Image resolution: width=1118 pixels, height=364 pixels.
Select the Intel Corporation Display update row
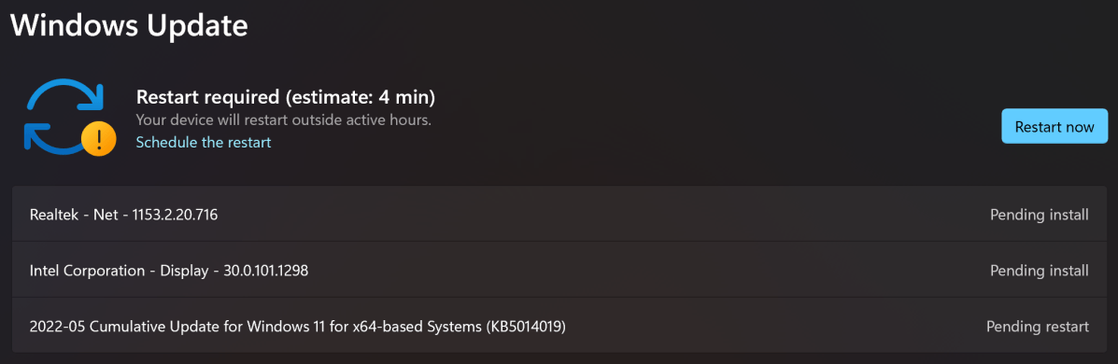pos(559,270)
